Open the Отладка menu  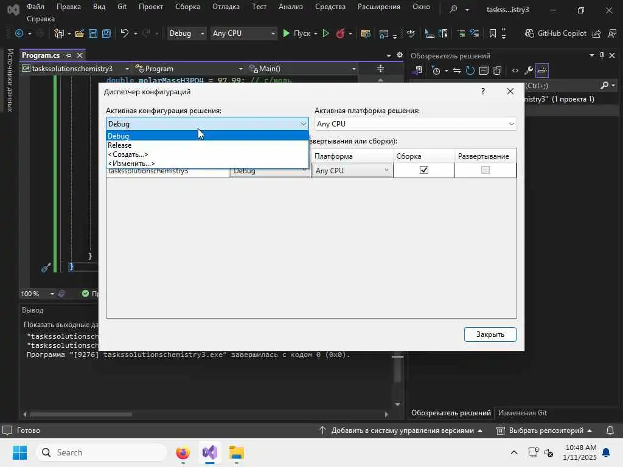pos(226,7)
